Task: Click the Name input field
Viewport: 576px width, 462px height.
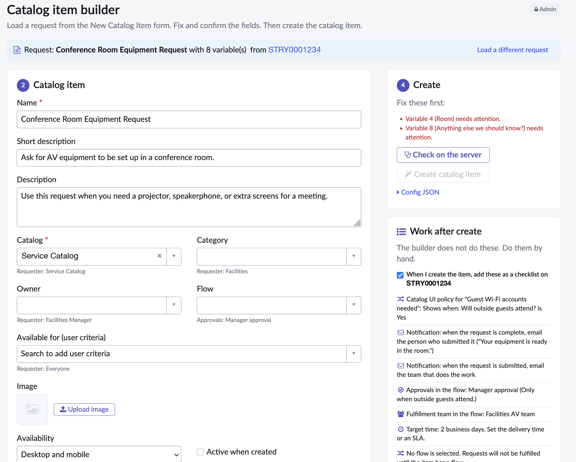Action: coord(189,119)
